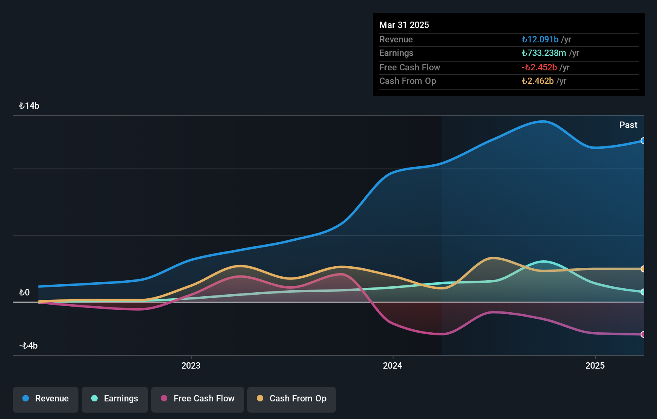The height and width of the screenshot is (419, 657).
Task: Click the Past label on the chart
Action: pos(628,125)
